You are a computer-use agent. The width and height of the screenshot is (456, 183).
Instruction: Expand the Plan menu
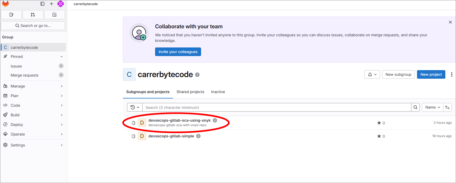33,96
